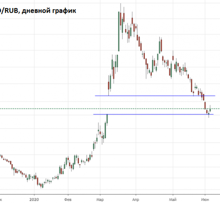Select the lower blue horizontal level line
220x203 pixels.
pos(152,114)
